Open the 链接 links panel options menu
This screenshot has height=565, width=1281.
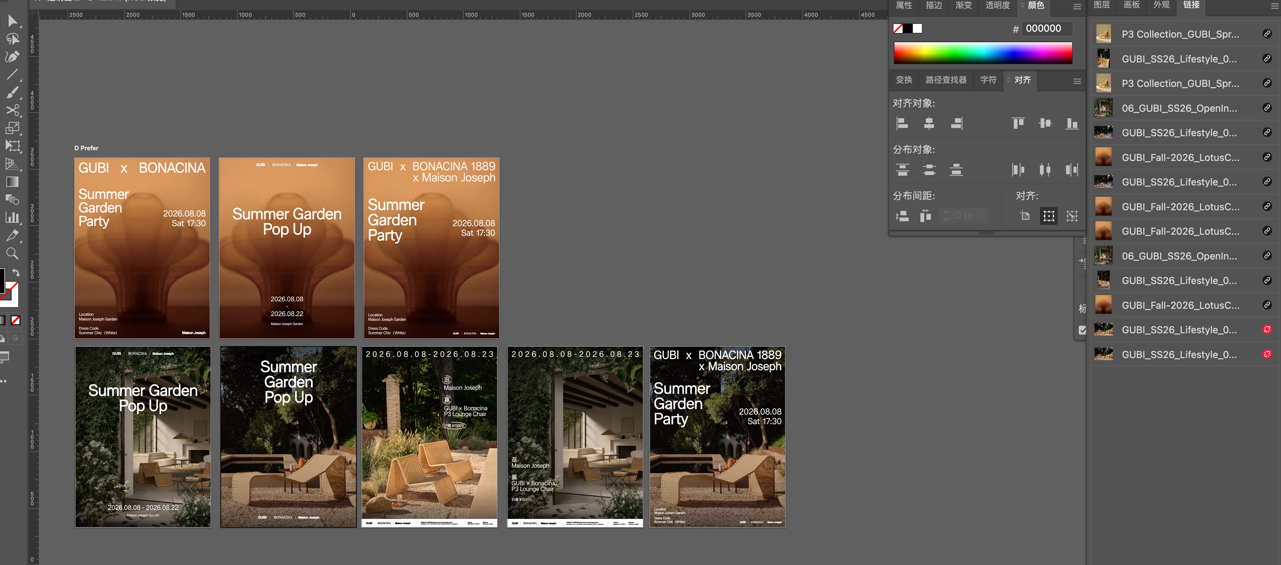tap(1276, 7)
